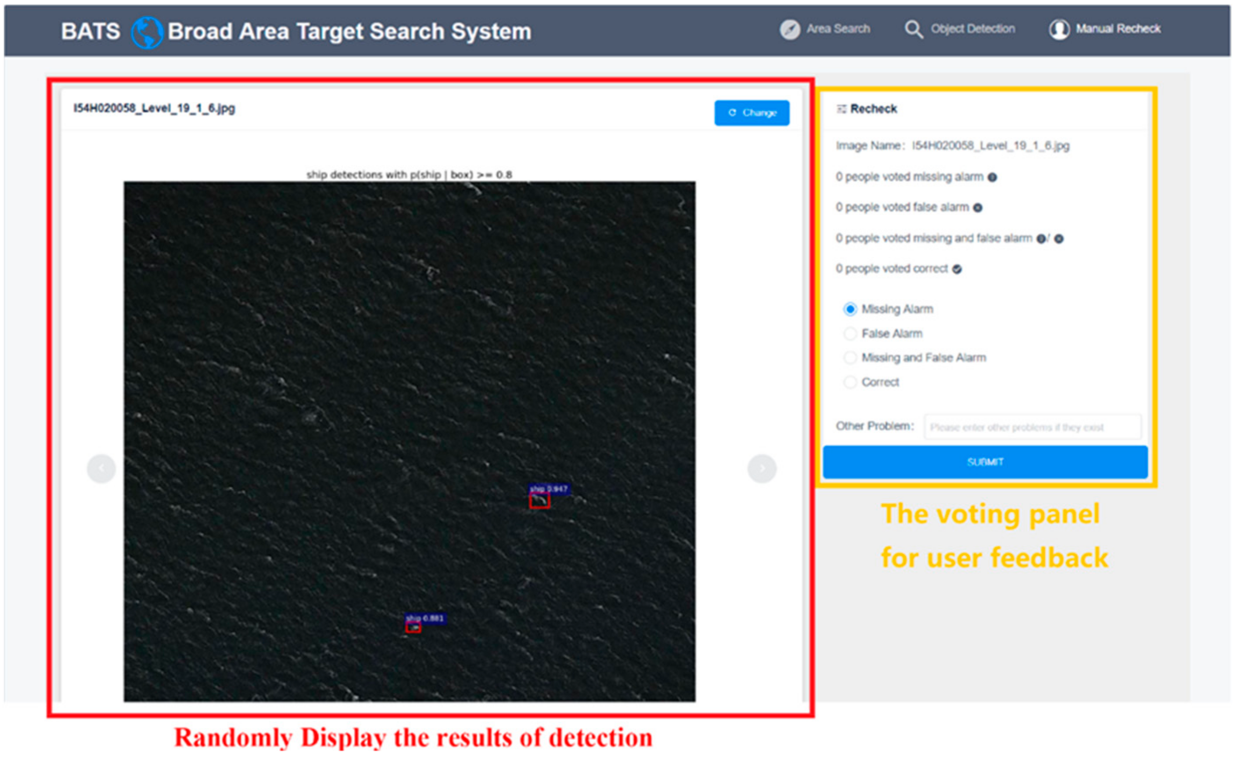Select the Missing and False Alarm option
Image resolution: width=1236 pixels, height=760 pixels.
click(x=850, y=358)
